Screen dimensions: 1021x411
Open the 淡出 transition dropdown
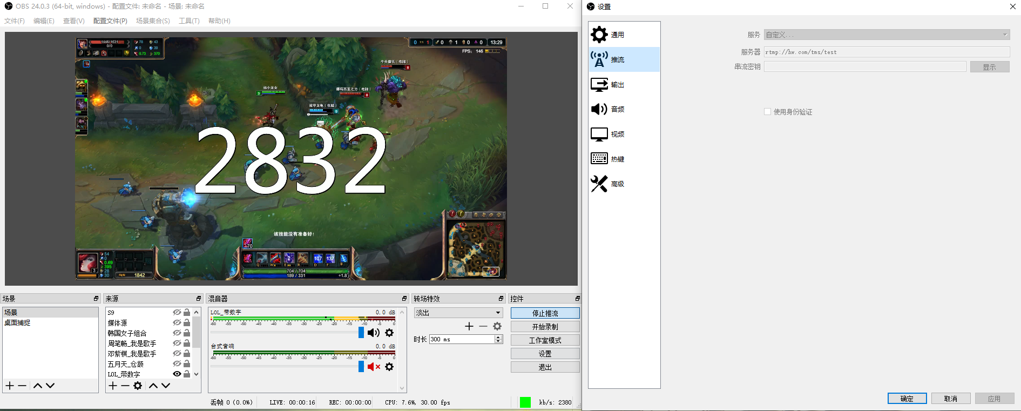[x=458, y=313]
